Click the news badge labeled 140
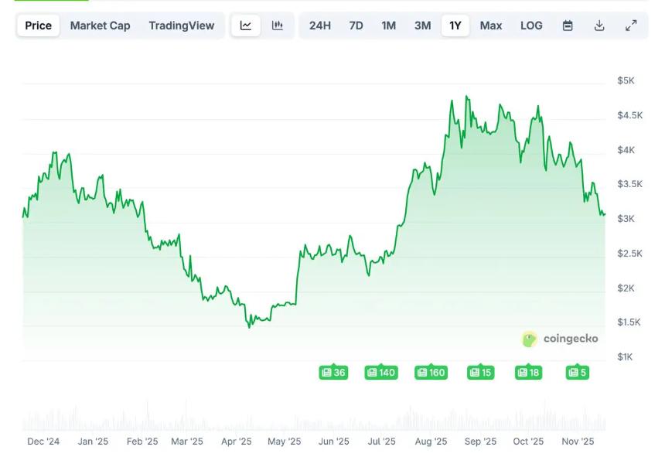 click(x=380, y=372)
